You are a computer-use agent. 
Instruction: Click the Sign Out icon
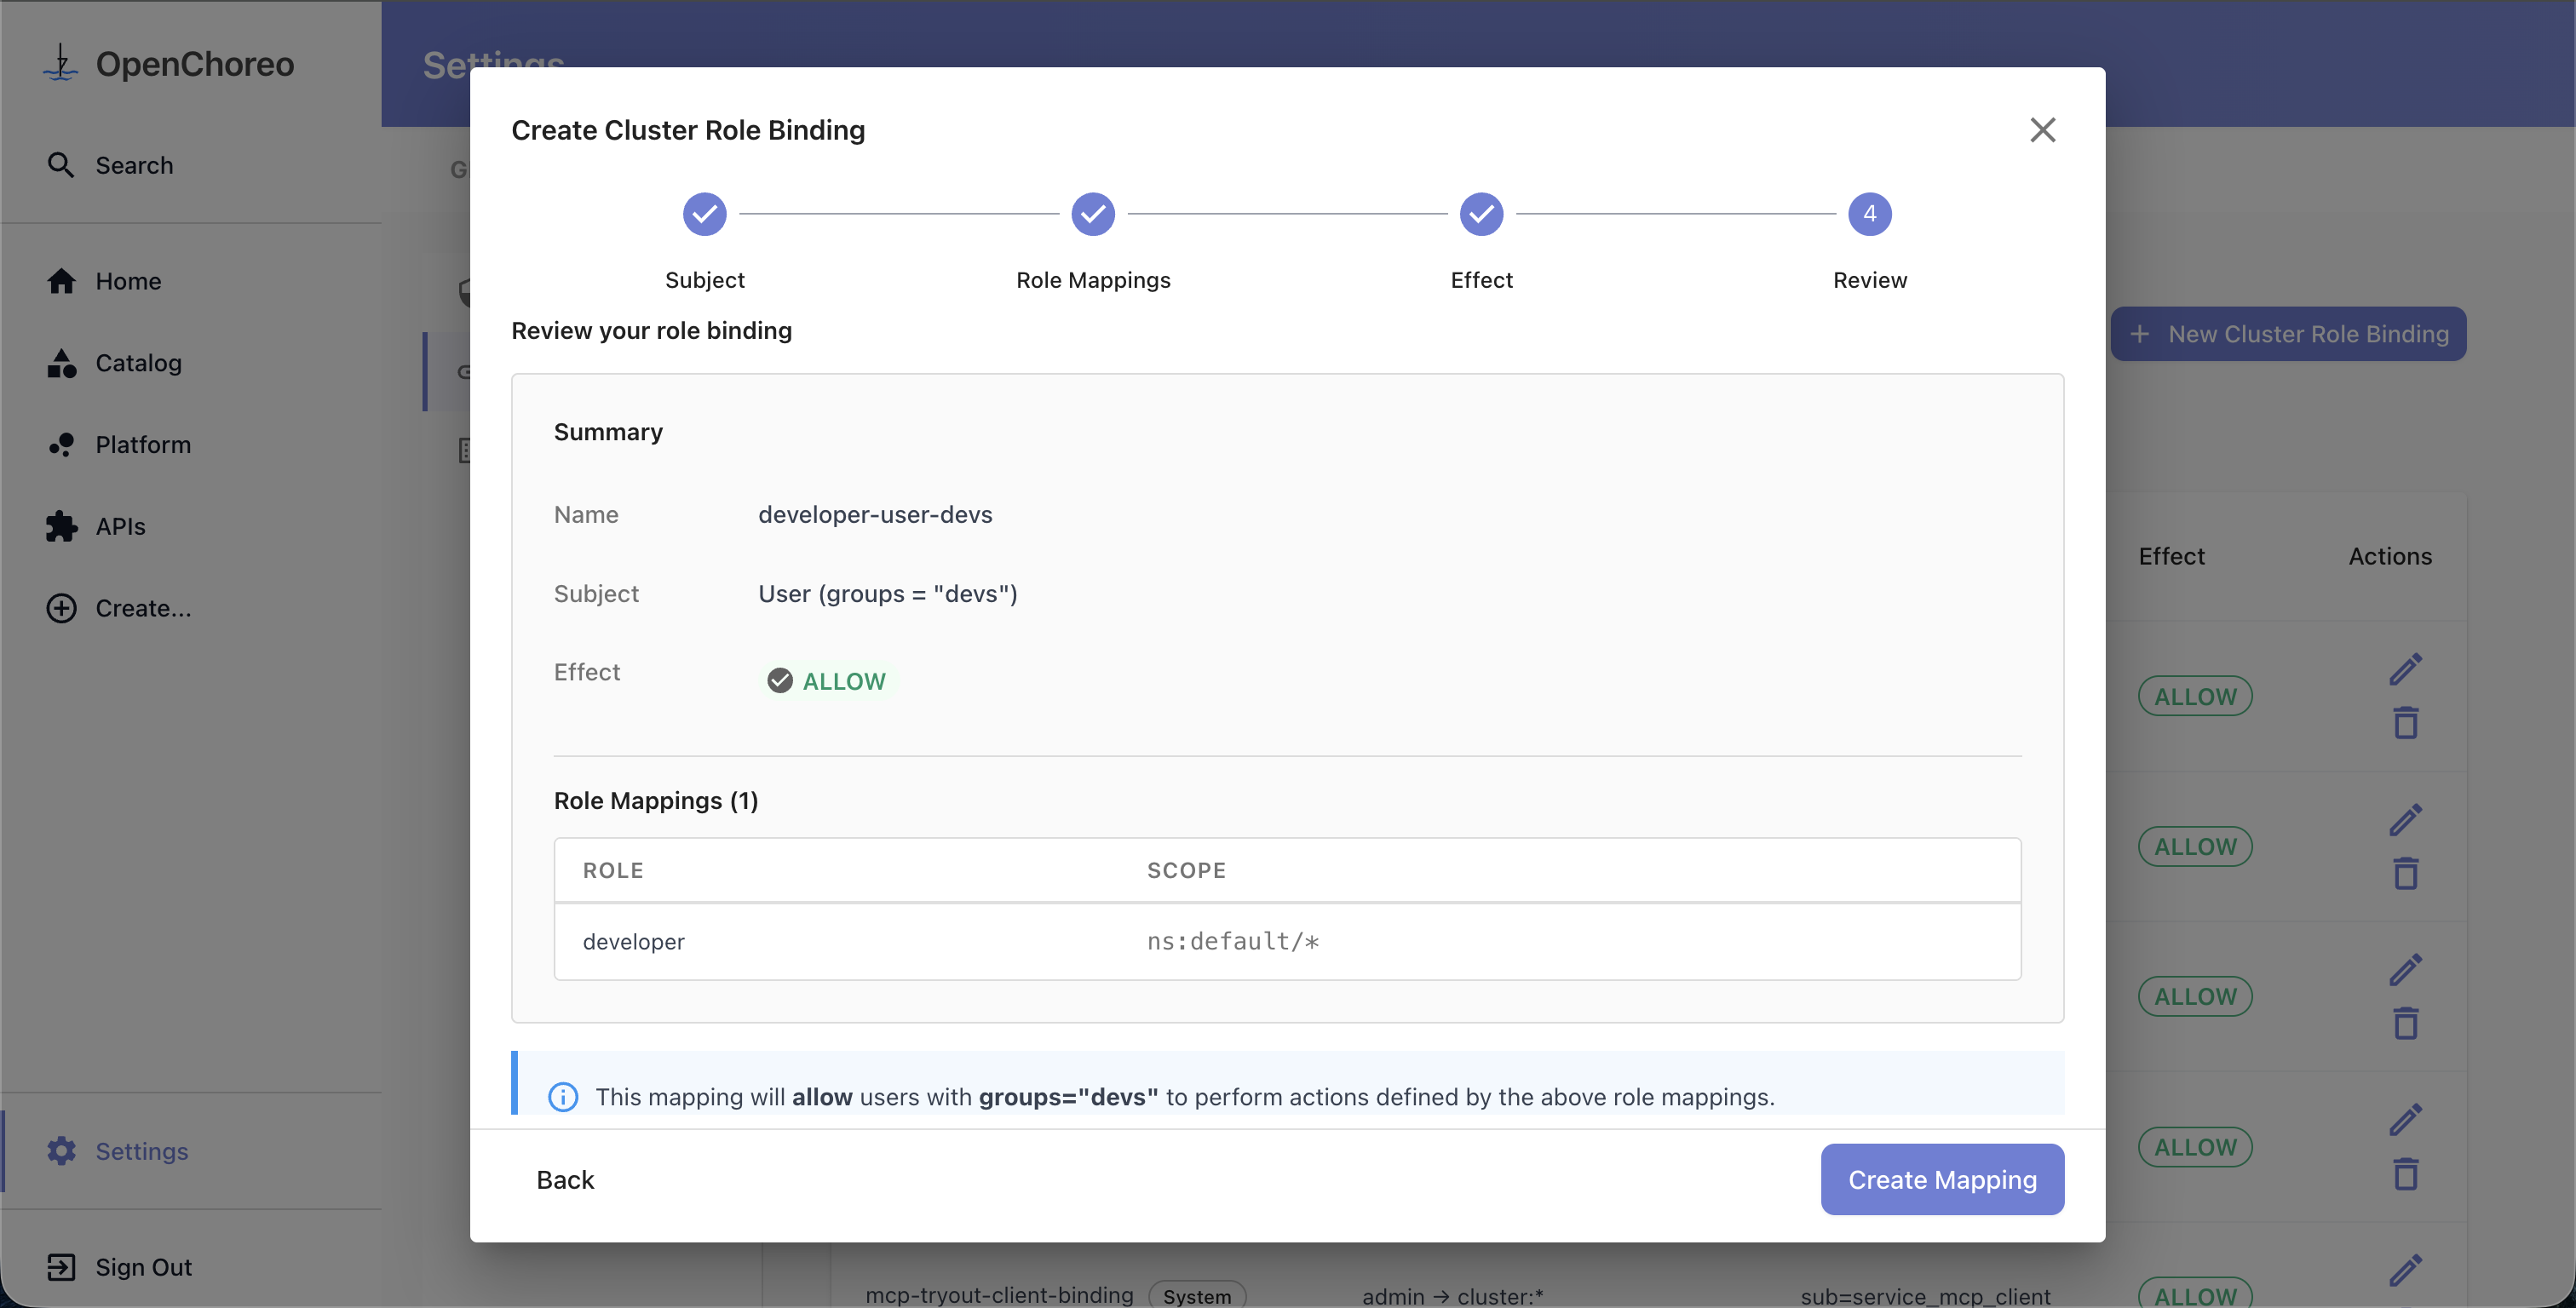[61, 1267]
